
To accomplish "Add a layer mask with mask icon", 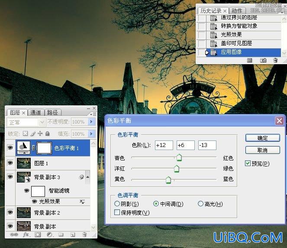I will coord(38,235).
